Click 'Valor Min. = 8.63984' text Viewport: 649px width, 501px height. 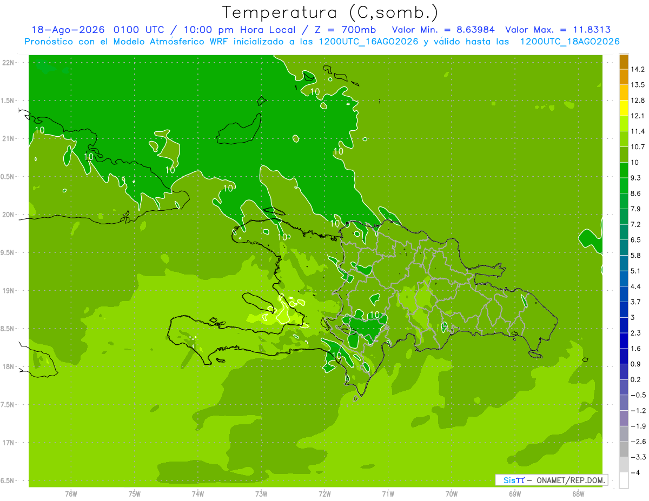[443, 30]
